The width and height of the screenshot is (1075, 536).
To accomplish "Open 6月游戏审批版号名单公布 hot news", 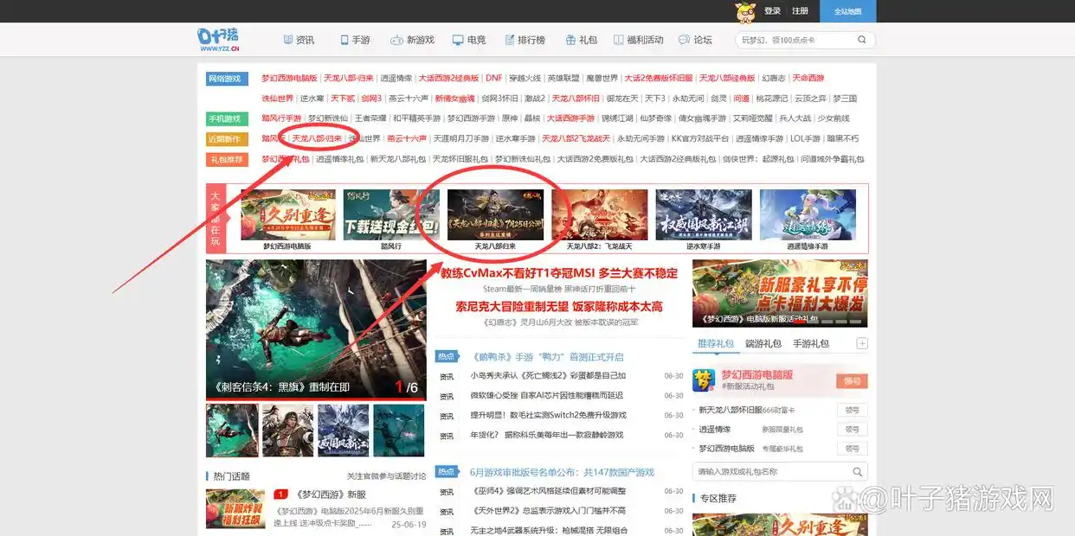I will 562,472.
